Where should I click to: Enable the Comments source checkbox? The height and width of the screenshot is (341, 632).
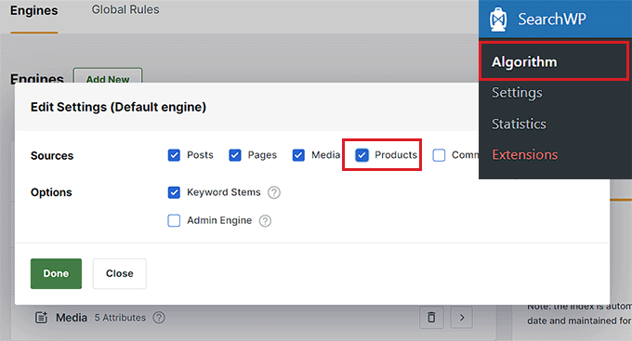(x=439, y=155)
